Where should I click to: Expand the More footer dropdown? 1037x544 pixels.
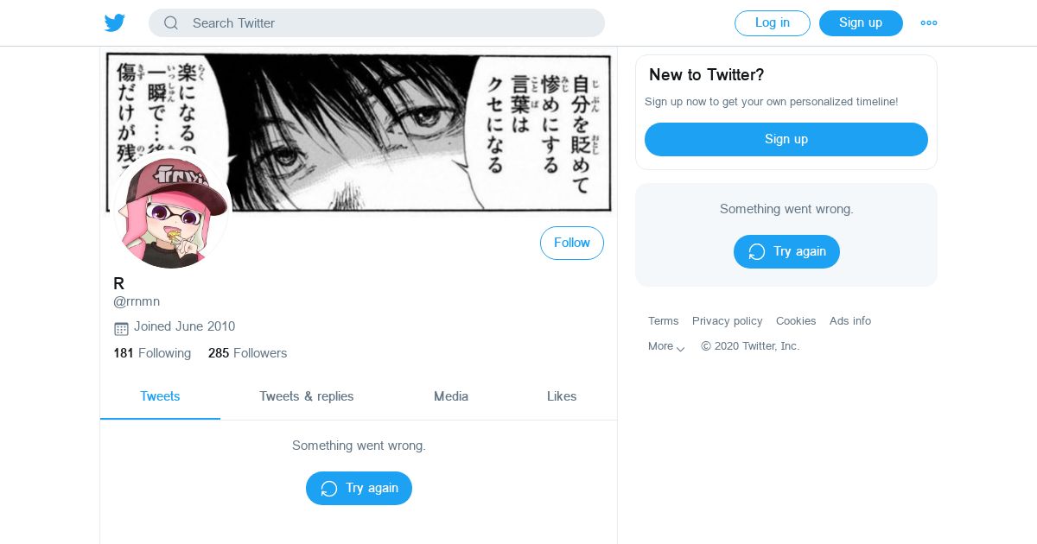pos(666,346)
